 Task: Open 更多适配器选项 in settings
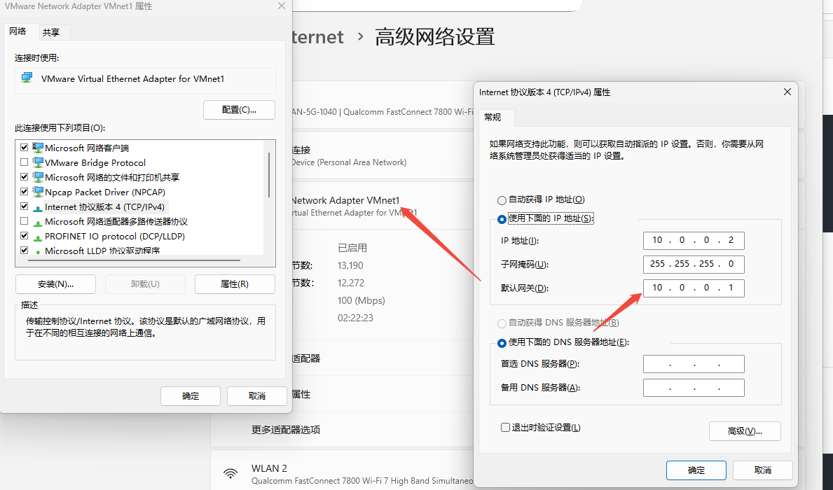click(x=286, y=430)
